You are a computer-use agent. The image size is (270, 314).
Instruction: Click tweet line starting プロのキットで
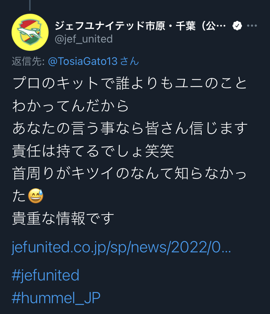(x=130, y=83)
